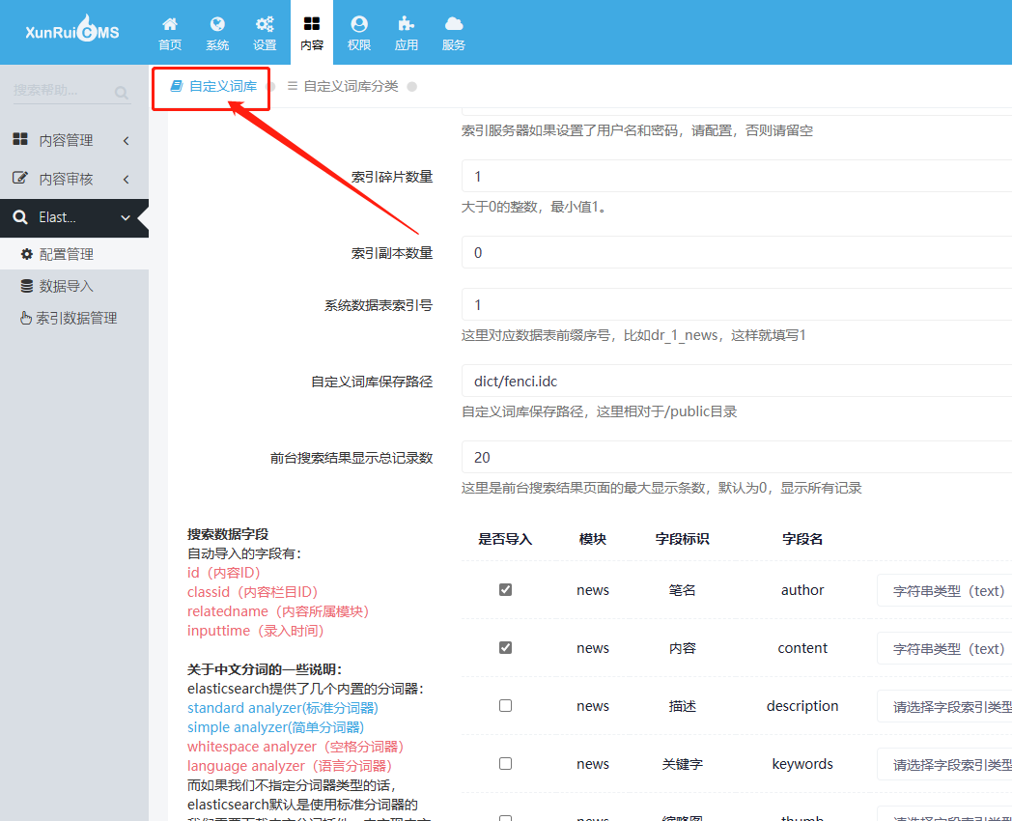Click the search magnifier icon in sidebar

pos(122,93)
